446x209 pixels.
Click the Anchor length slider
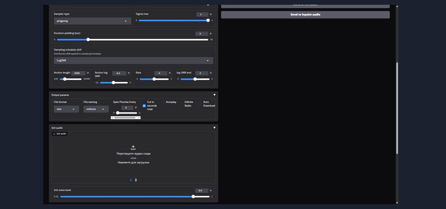pos(70,79)
